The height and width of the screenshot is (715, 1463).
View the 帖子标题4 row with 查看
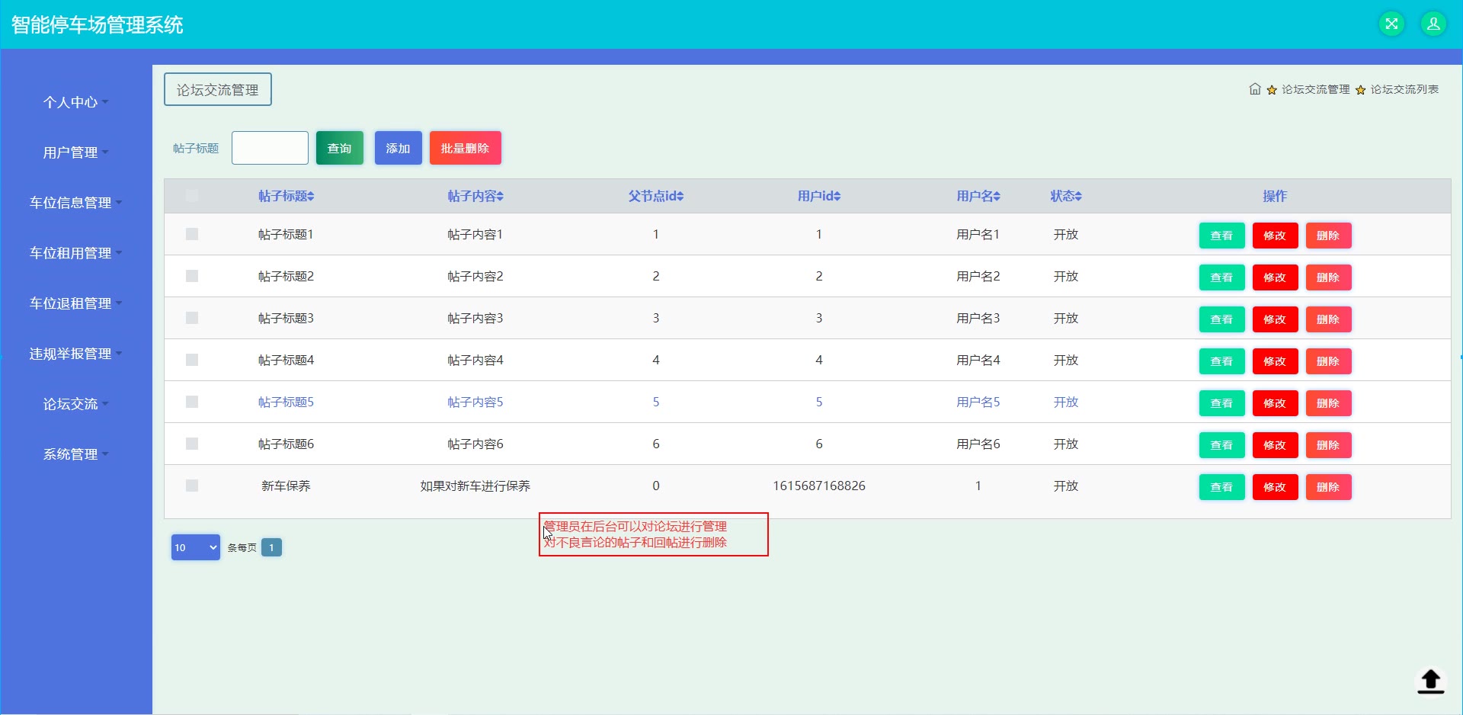click(1221, 361)
